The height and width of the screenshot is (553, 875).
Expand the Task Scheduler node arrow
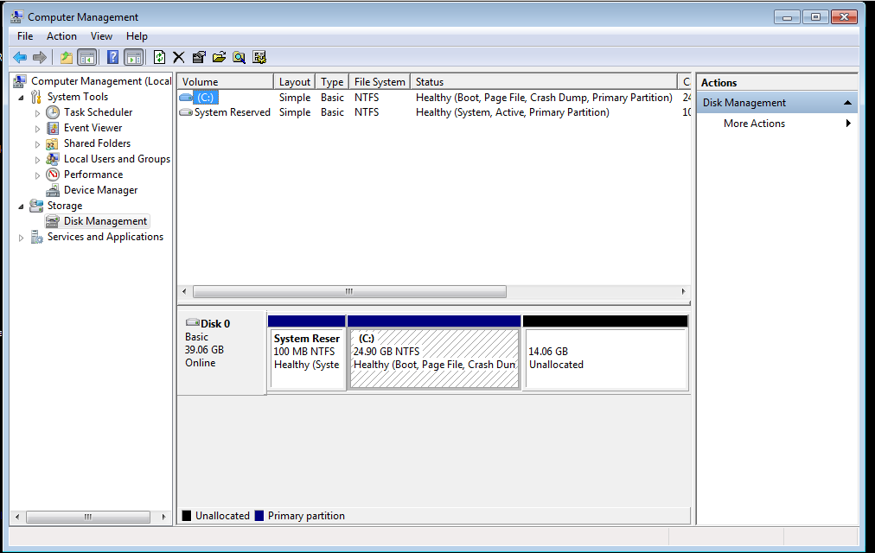[37, 113]
